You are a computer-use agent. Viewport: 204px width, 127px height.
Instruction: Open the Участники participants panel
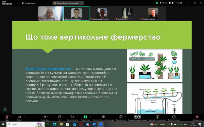tap(45, 118)
